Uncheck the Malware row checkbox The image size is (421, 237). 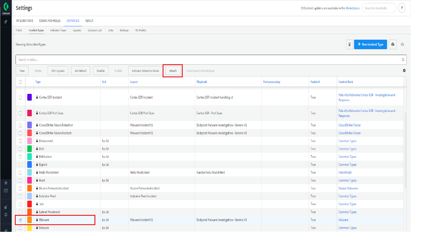20,220
